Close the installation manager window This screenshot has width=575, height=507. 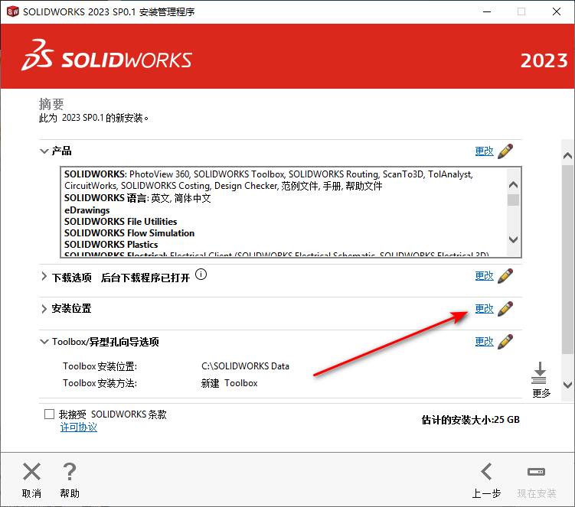click(x=557, y=11)
